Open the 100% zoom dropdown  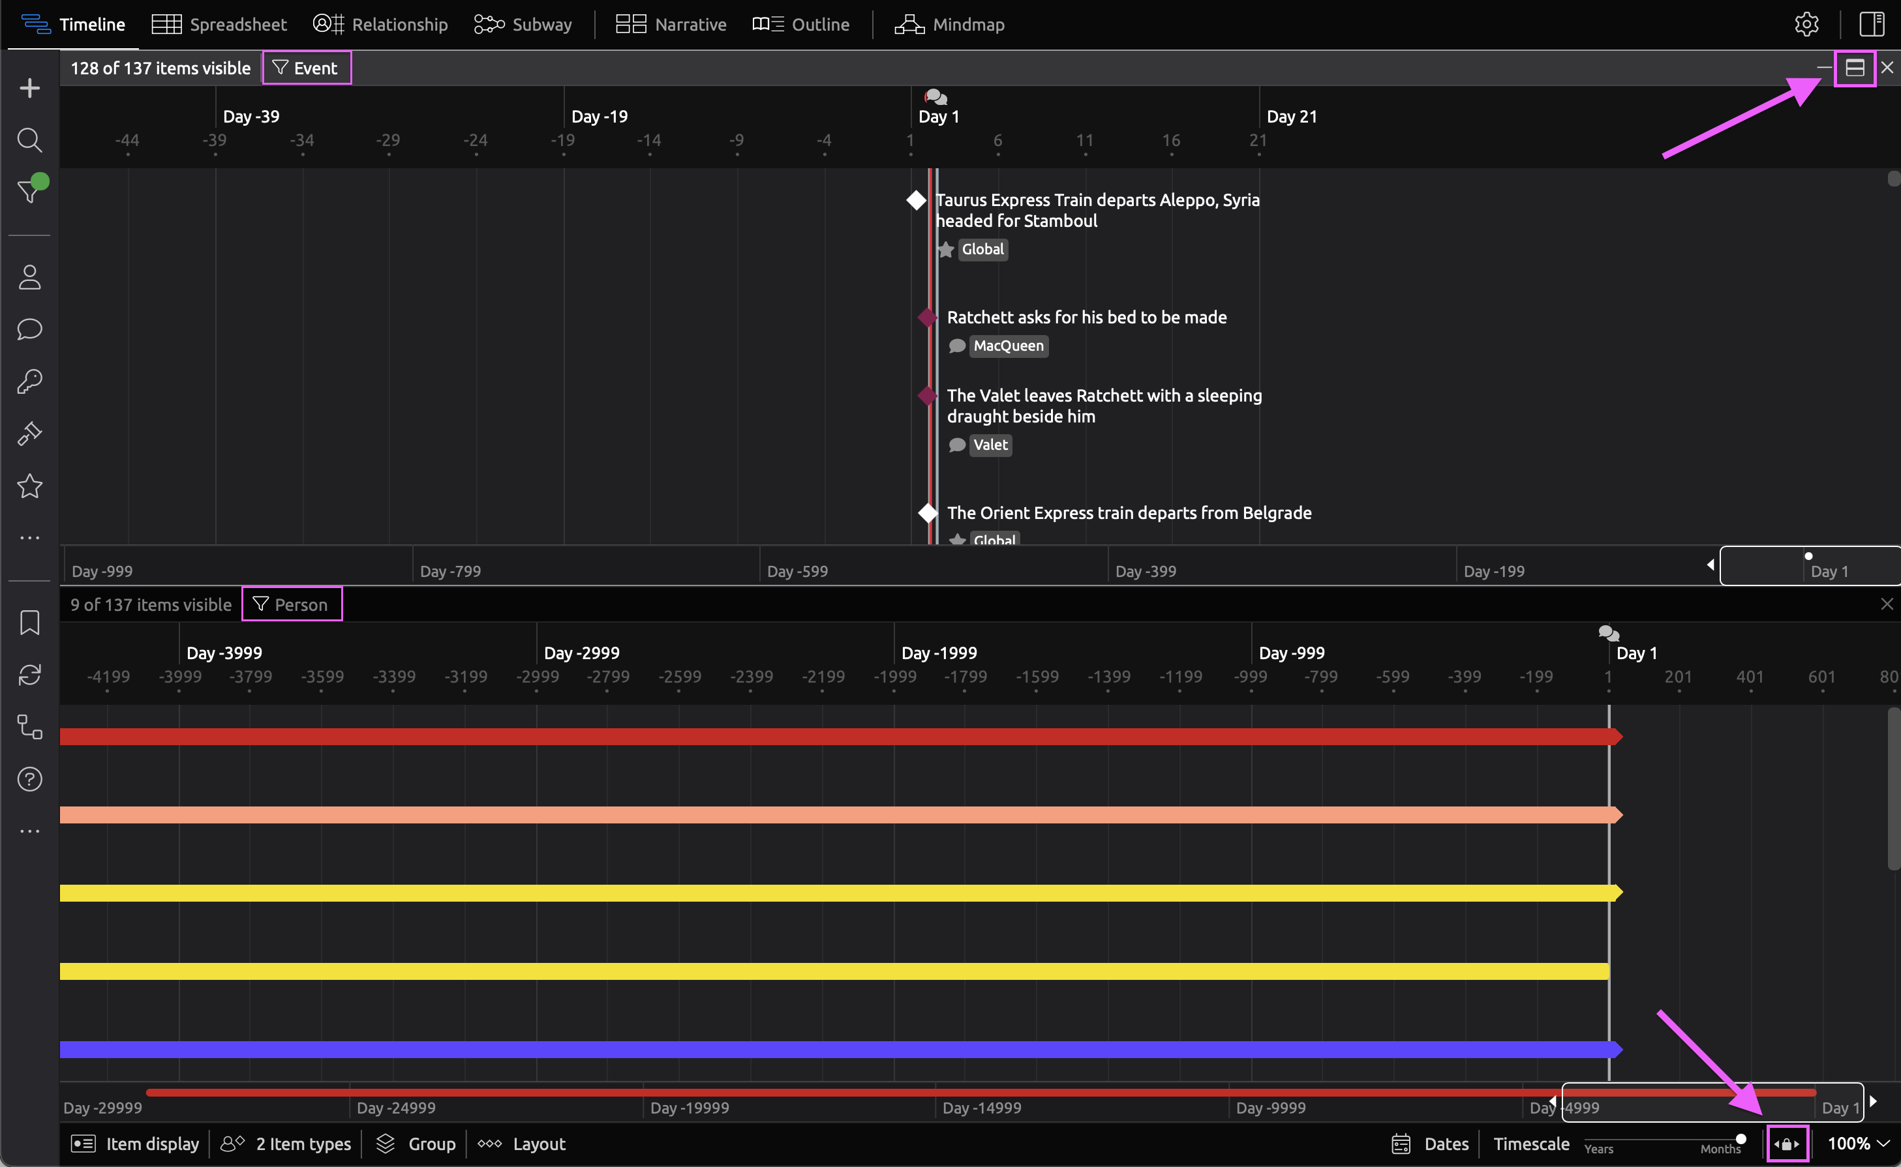click(1858, 1144)
